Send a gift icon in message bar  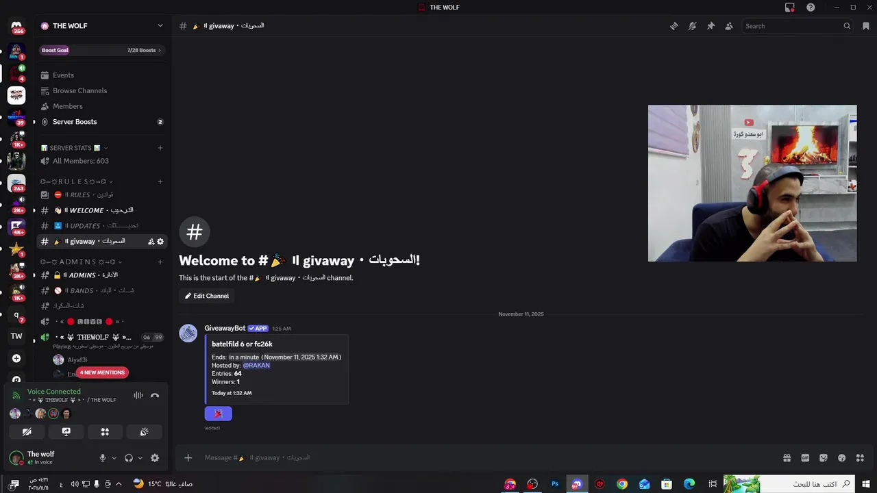pyautogui.click(x=787, y=458)
